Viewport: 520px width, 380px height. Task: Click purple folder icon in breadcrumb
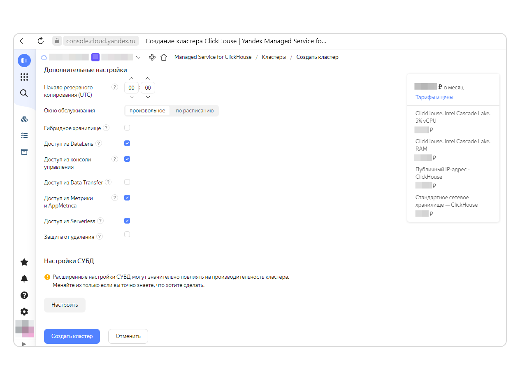(95, 57)
